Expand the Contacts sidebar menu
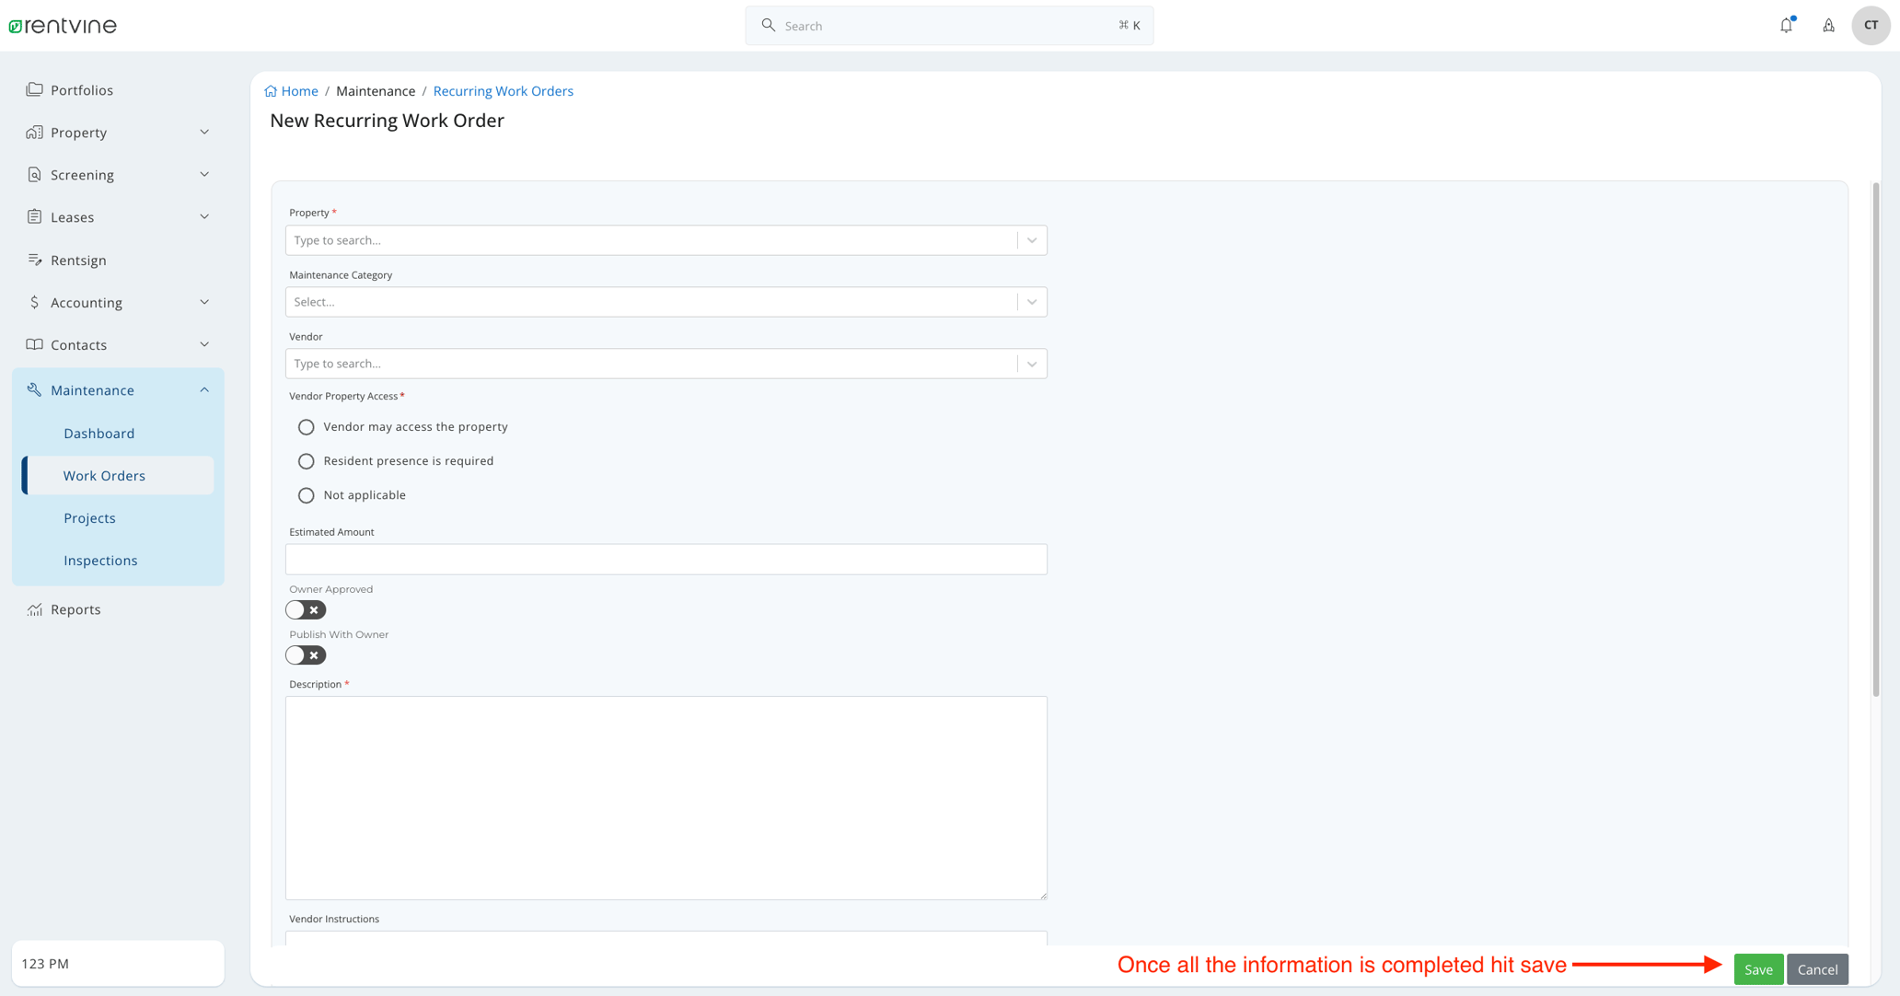Viewport: 1900px width, 996px height. (77, 344)
